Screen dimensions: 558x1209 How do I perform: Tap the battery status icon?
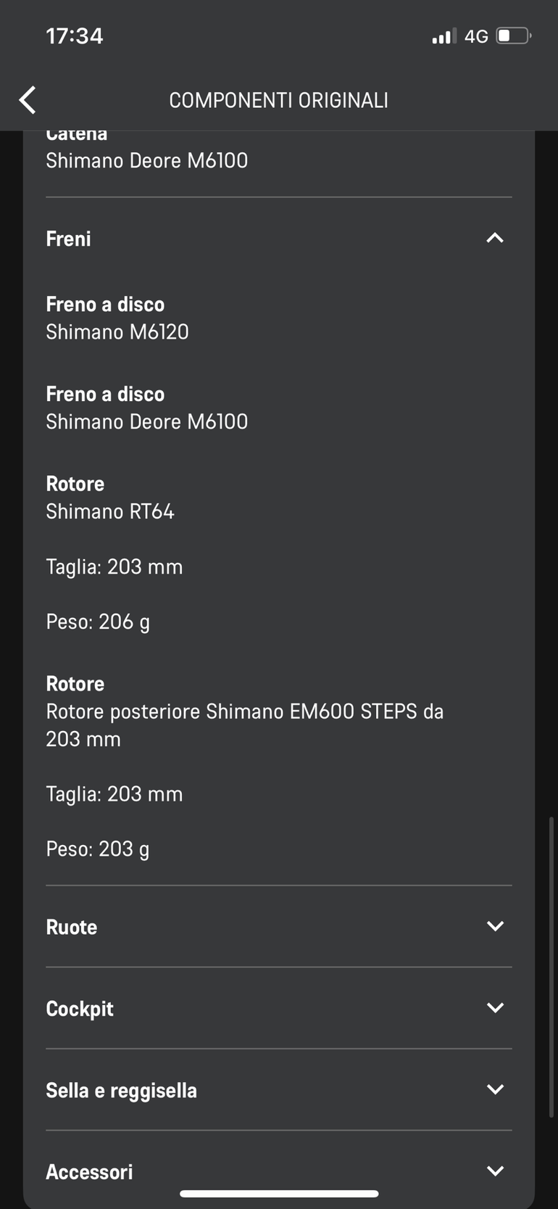513,36
